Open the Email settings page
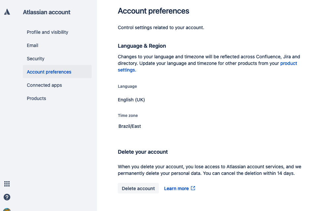321x211 pixels. click(x=32, y=45)
